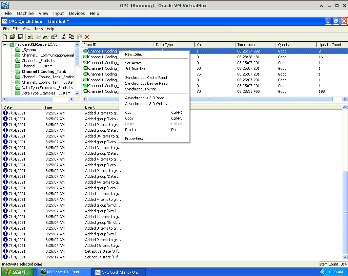Click the _System folder icon in the tree

coord(18,50)
